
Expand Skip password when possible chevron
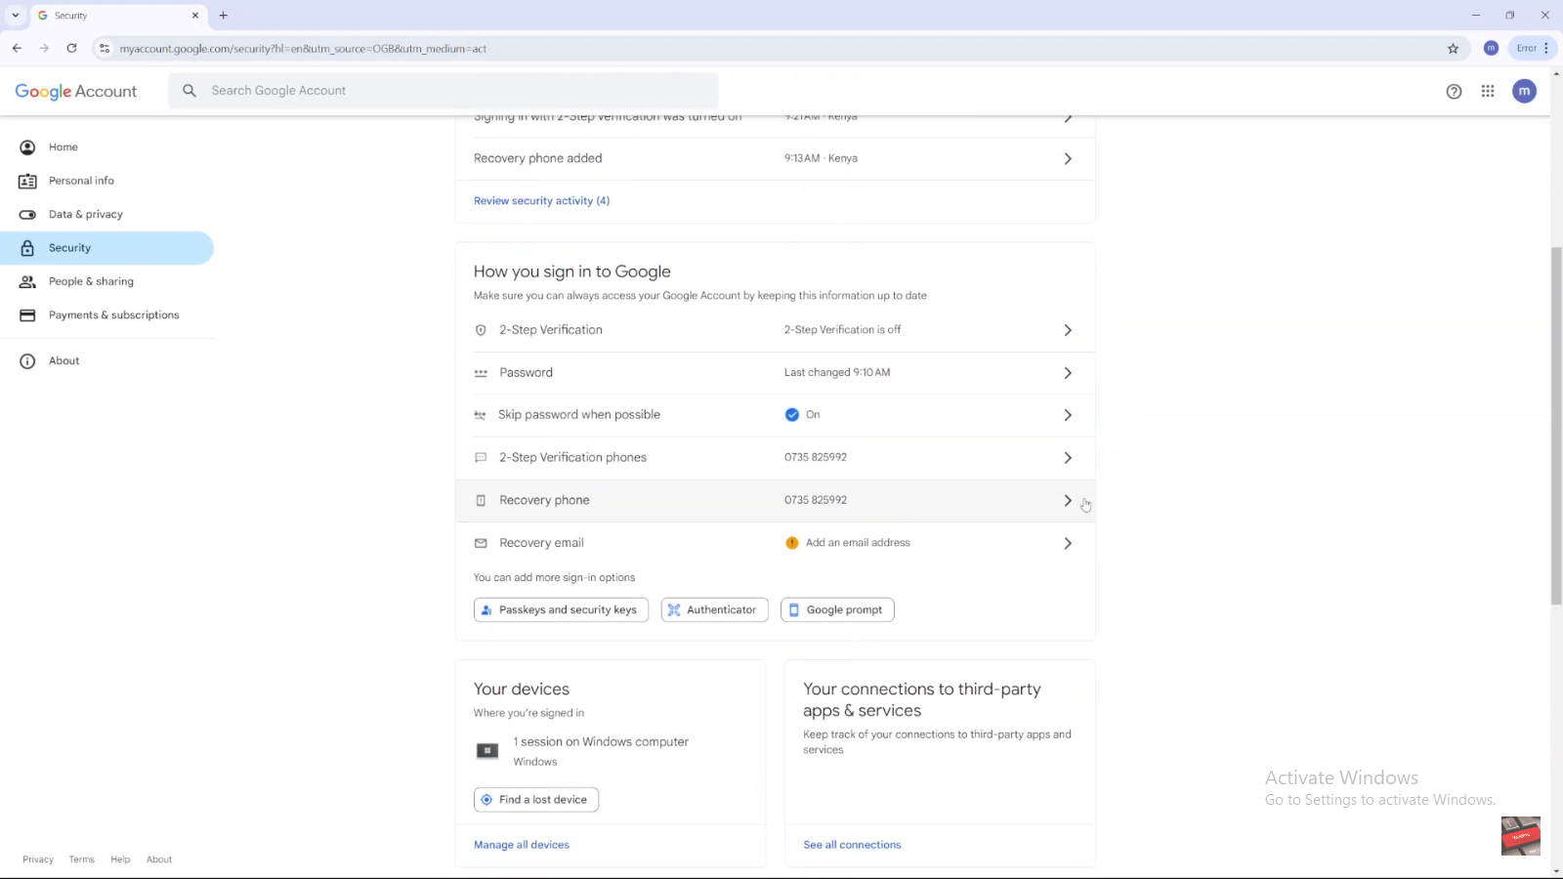1068,415
